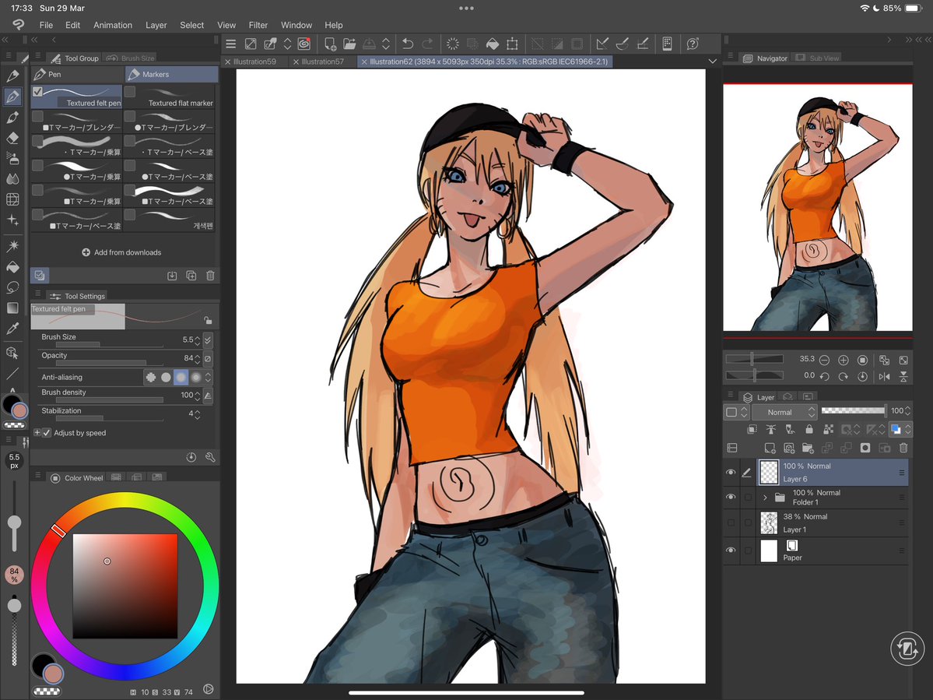Open the canvas tabs list chevron

tap(712, 62)
